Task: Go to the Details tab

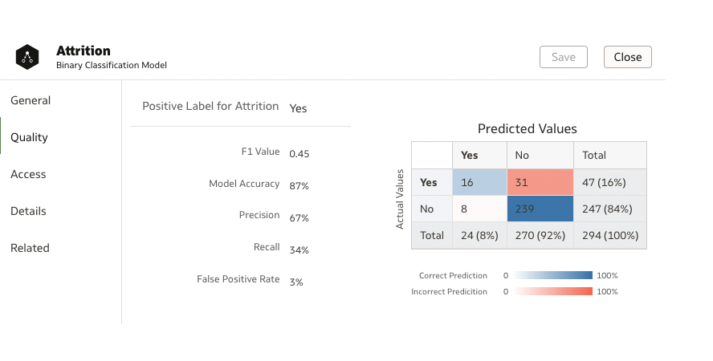Action: (28, 211)
